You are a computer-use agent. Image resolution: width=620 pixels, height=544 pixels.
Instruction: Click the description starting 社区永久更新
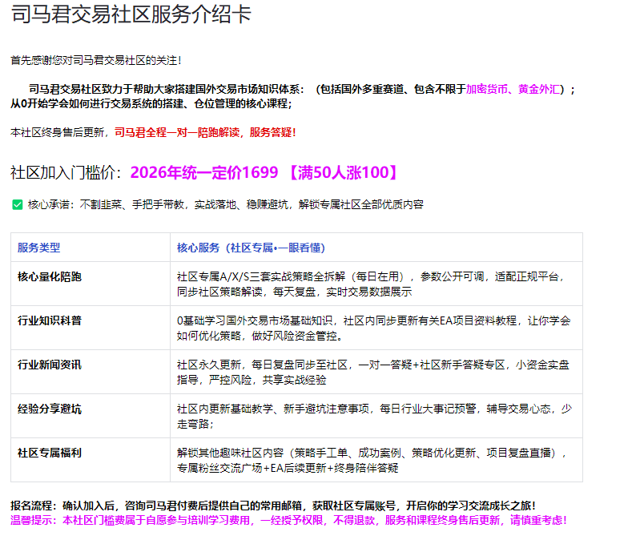point(372,373)
